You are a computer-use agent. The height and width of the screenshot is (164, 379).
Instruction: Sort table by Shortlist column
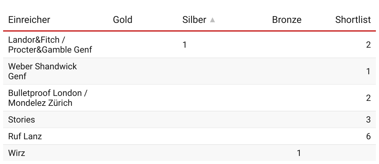click(353, 20)
